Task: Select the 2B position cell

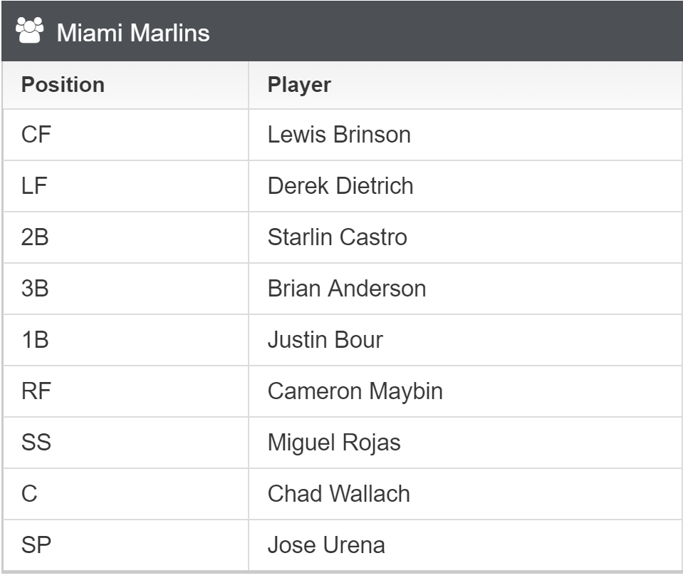Action: tap(125, 237)
